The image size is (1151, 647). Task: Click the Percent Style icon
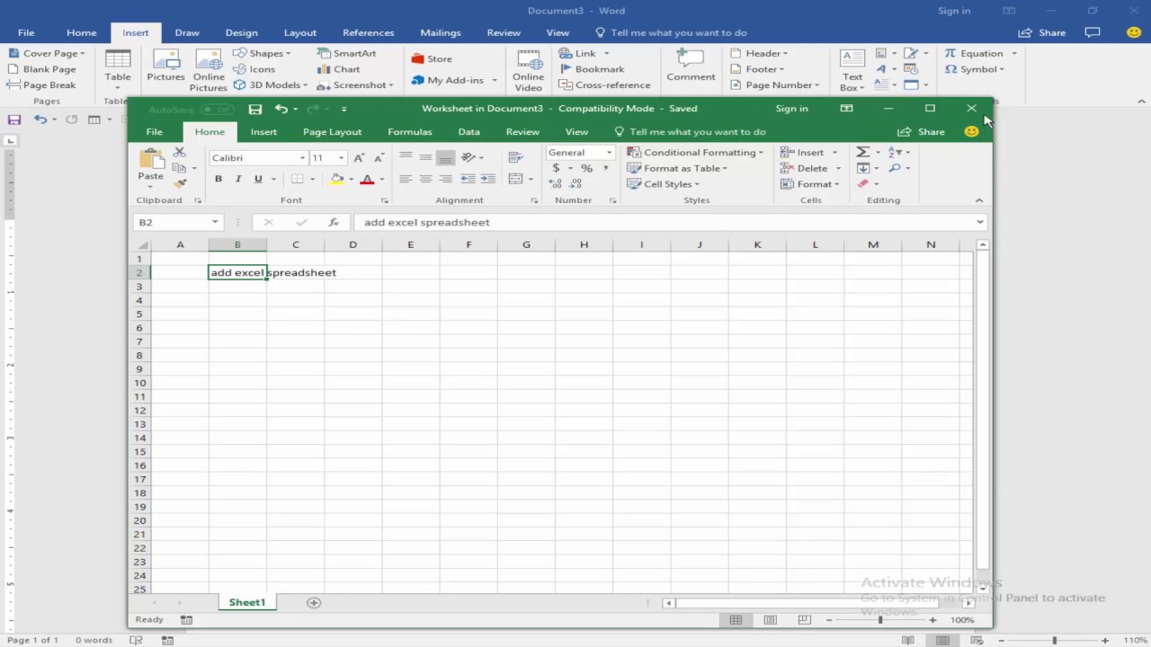[586, 168]
